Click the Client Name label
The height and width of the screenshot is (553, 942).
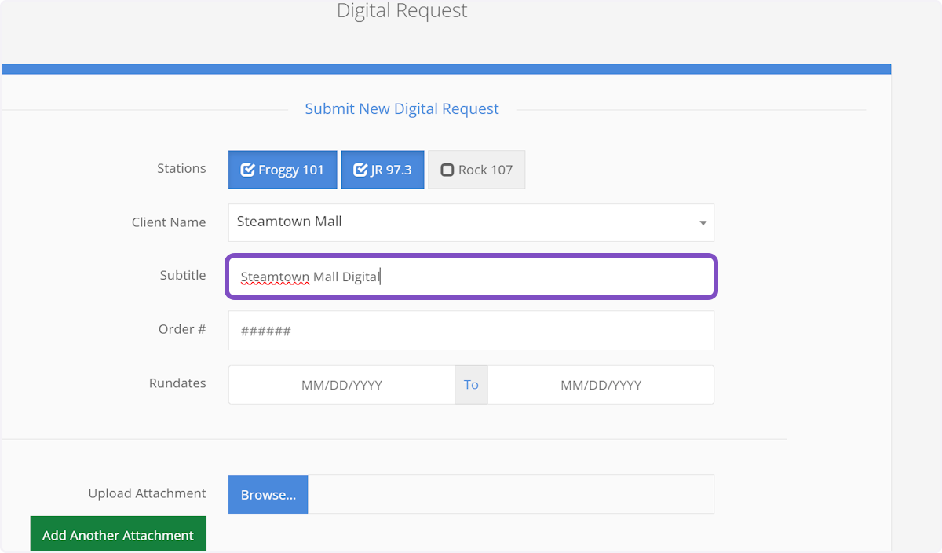[169, 222]
